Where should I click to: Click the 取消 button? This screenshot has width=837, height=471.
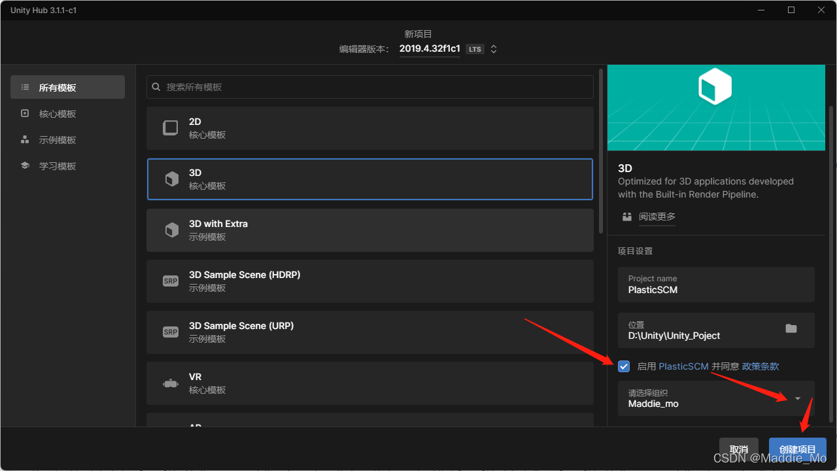[x=739, y=449]
